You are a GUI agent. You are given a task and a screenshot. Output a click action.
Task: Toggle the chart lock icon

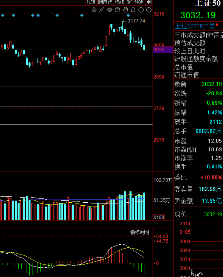click(133, 10)
